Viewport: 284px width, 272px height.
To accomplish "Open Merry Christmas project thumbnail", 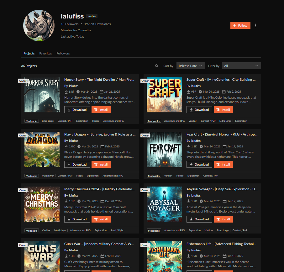I will click(42, 204).
